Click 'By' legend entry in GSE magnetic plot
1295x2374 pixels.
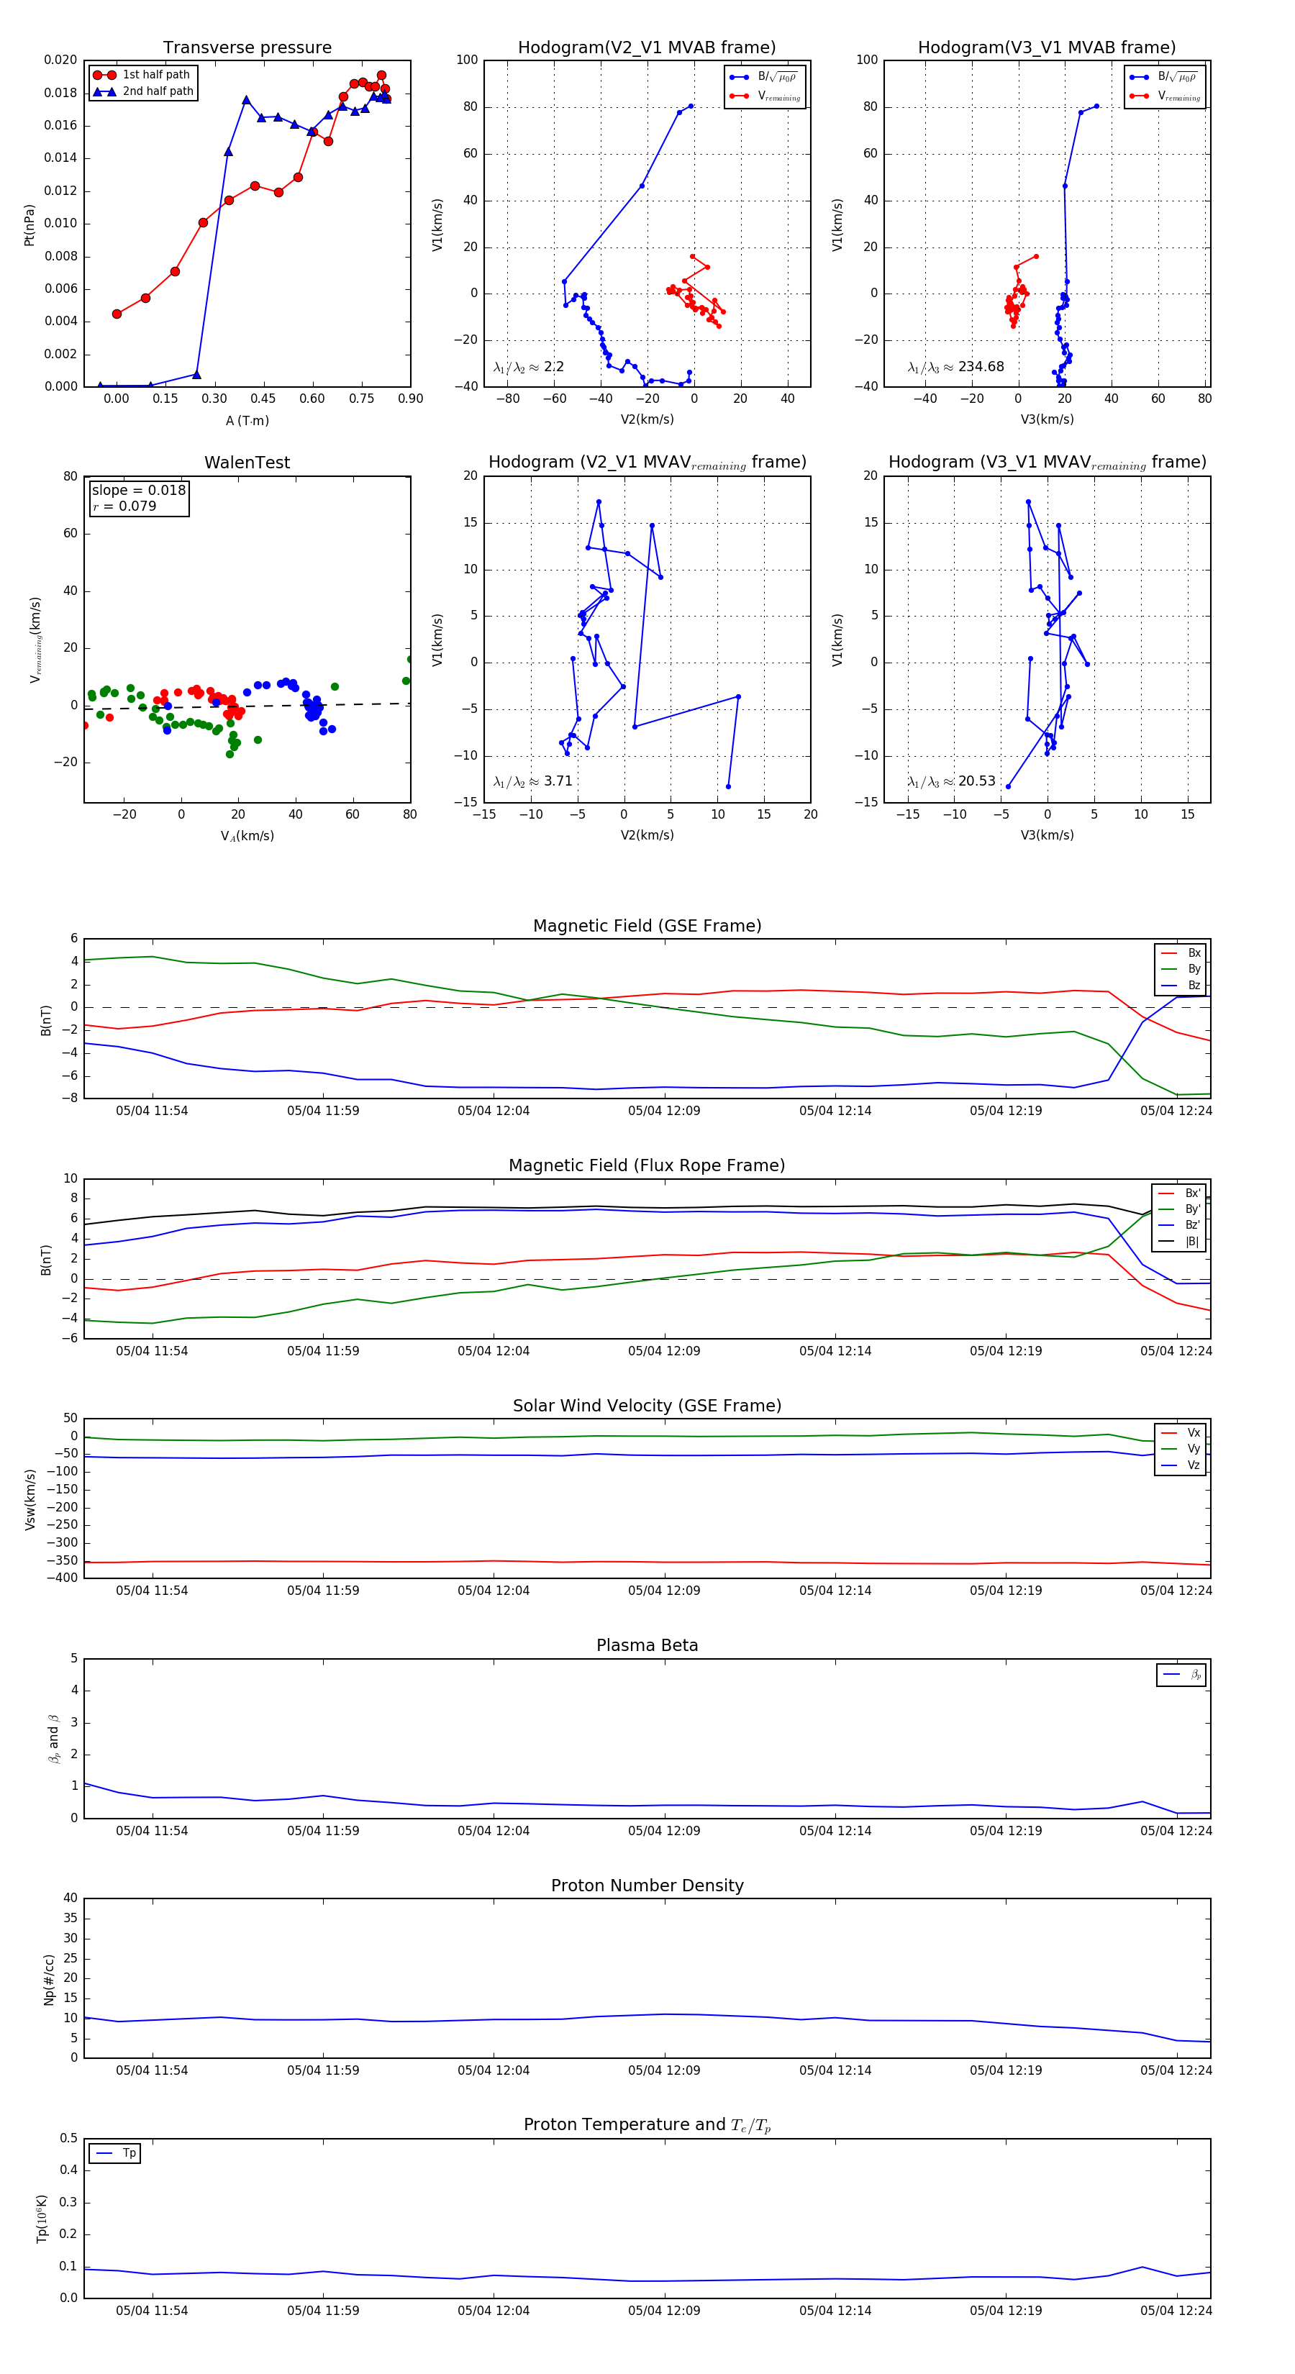[1181, 968]
